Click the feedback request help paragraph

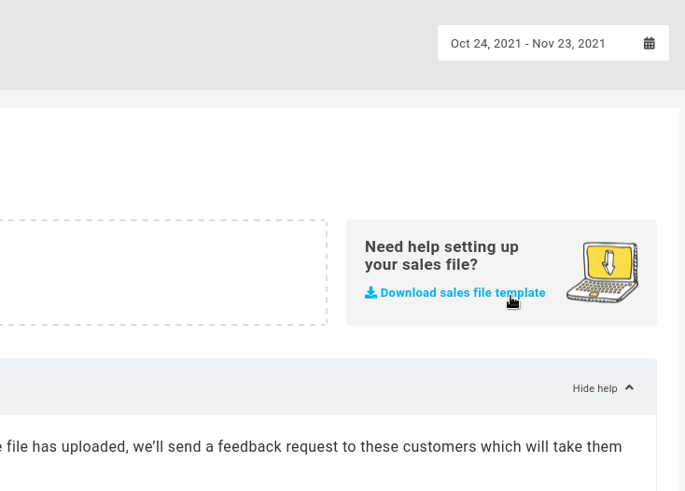click(311, 447)
